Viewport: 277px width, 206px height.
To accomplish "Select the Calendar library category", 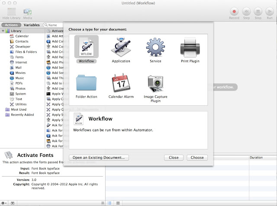I will (22, 36).
